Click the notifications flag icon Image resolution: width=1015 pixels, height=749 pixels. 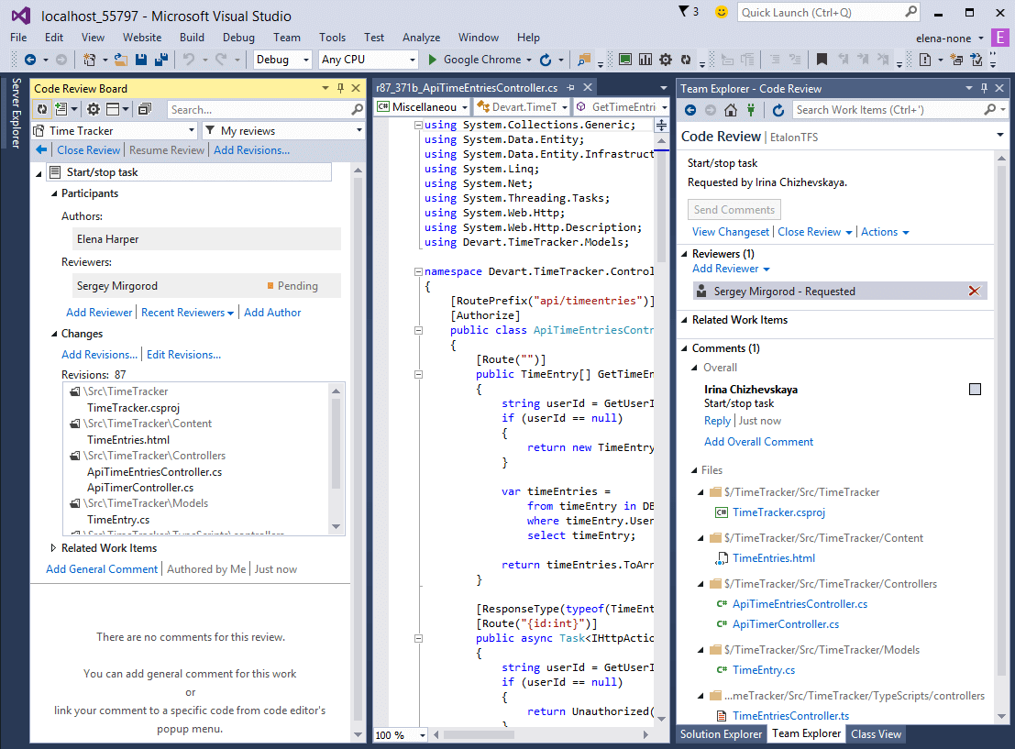683,12
